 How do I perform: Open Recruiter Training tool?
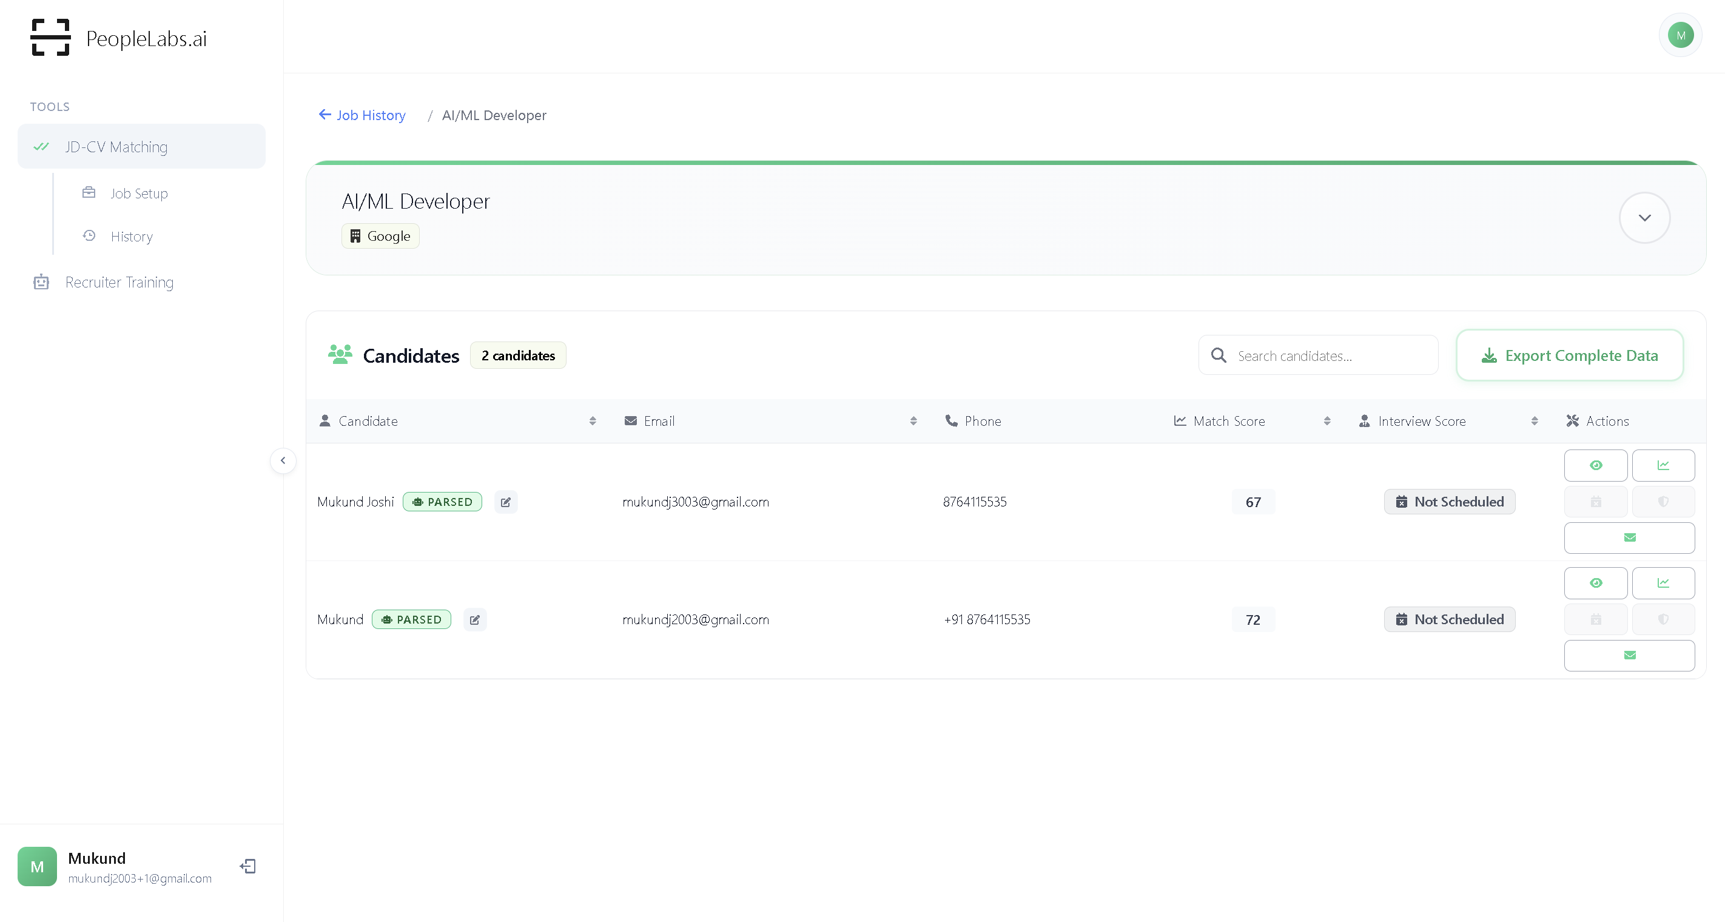point(118,283)
